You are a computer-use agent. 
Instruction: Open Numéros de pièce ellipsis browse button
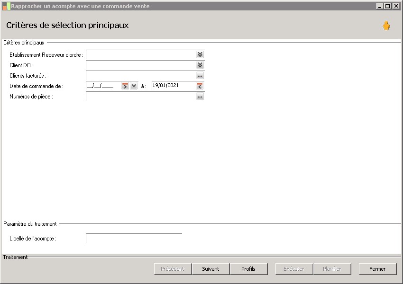tap(200, 97)
